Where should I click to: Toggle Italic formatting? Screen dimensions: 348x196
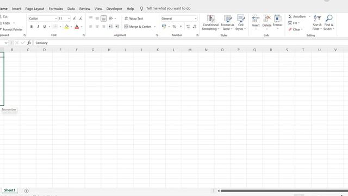(38, 27)
